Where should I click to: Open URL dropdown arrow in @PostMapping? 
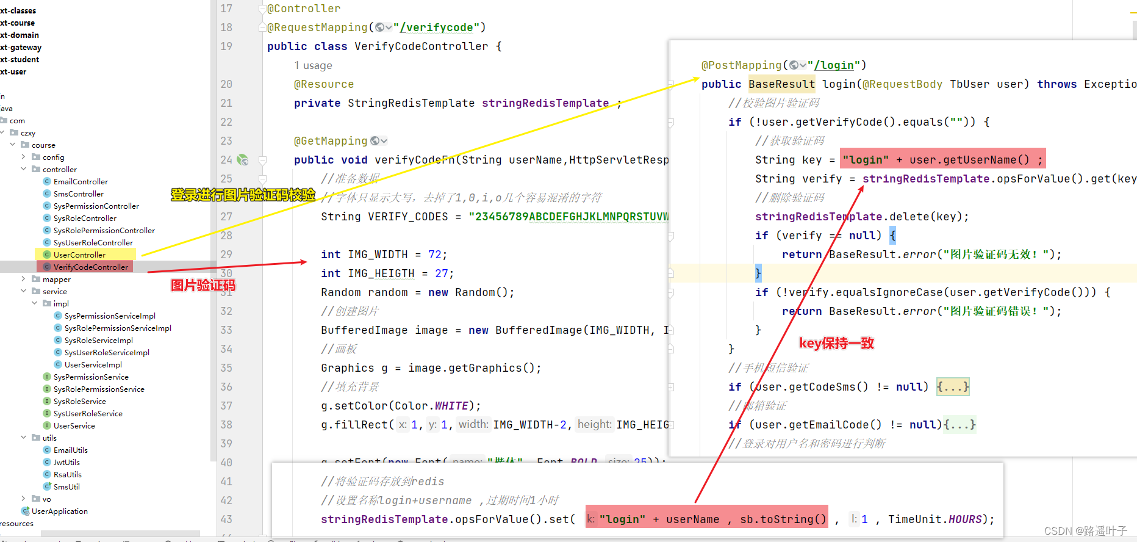coord(803,65)
